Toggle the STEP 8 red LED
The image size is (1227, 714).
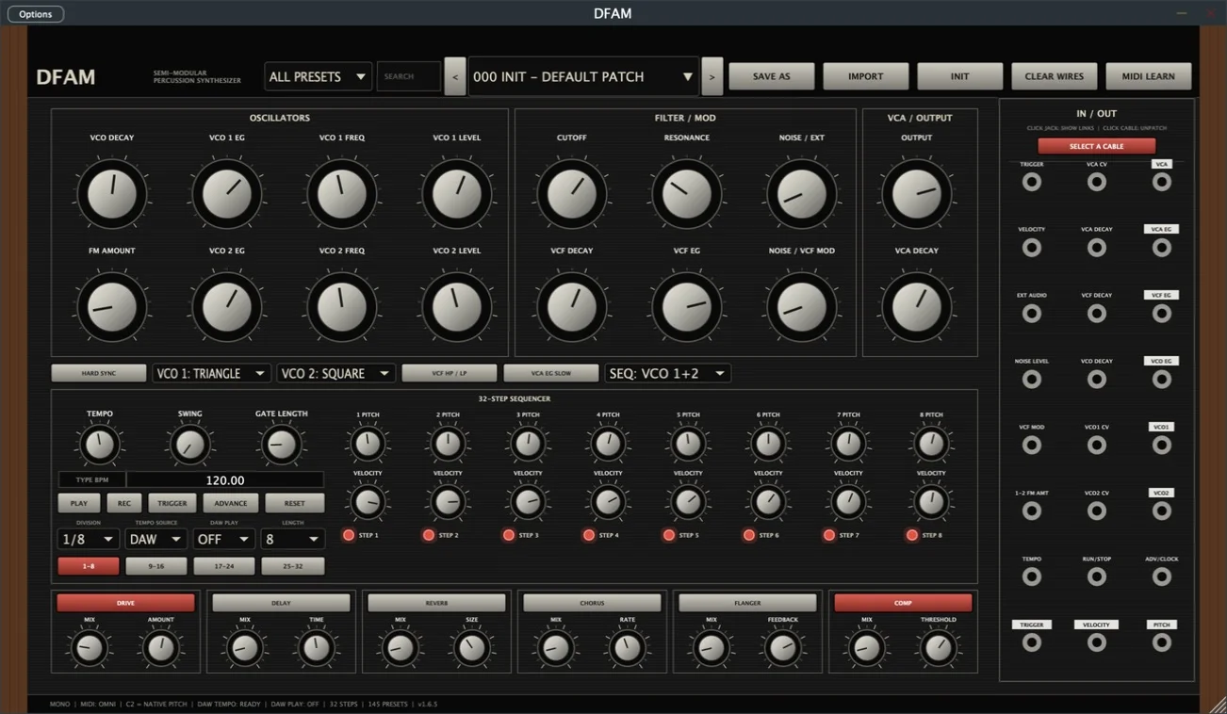click(x=912, y=535)
